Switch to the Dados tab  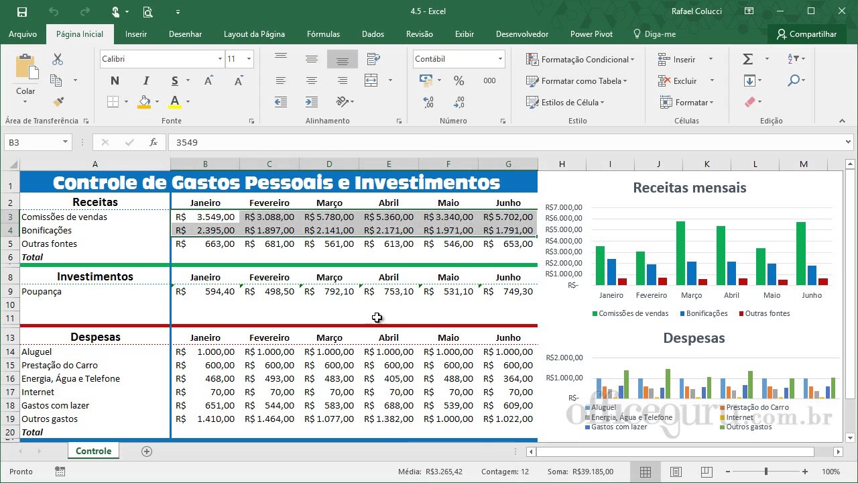[x=373, y=34]
